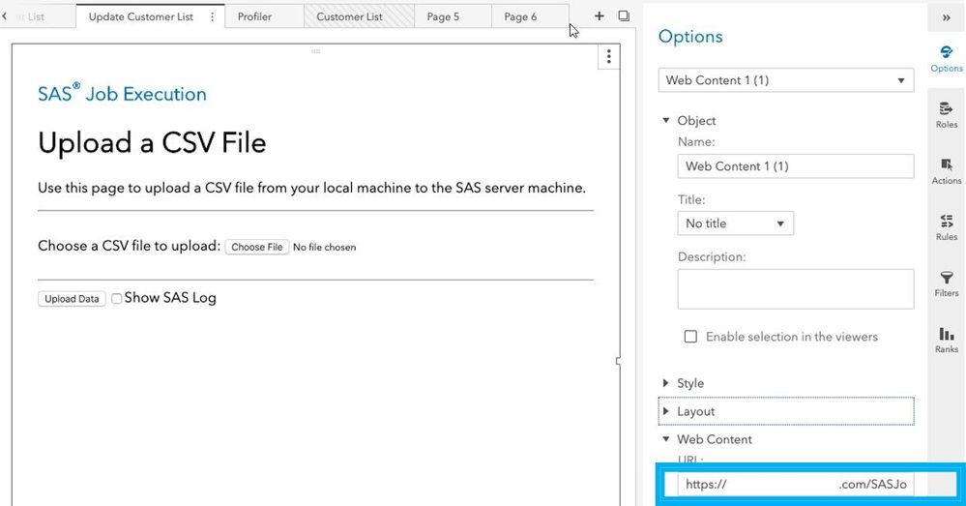966x506 pixels.
Task: Enable the Show SAS Log checkbox
Action: [x=116, y=299]
